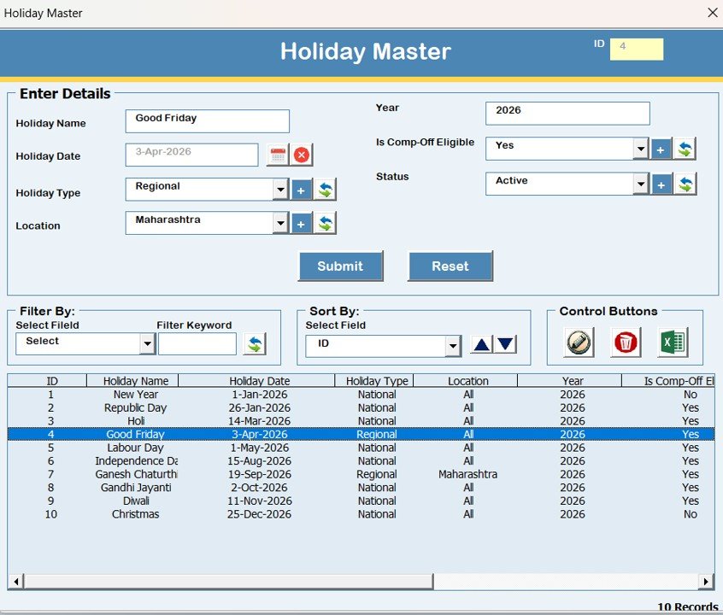This screenshot has height=615, width=723.
Task: Add a new Holiday Type entry
Action: click(x=302, y=189)
